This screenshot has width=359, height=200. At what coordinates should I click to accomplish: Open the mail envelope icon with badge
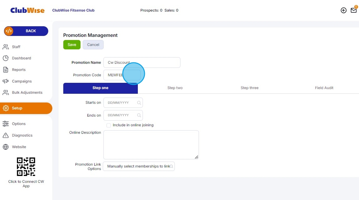[354, 10]
